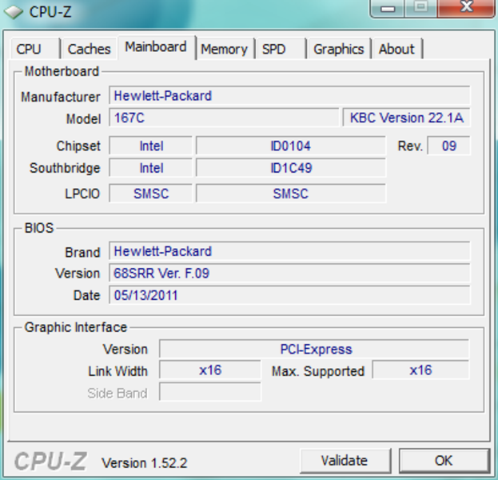Screen dimensions: 498x480
Task: Click the BIOS Brand Hewlett-Packard field
Action: coord(289,251)
